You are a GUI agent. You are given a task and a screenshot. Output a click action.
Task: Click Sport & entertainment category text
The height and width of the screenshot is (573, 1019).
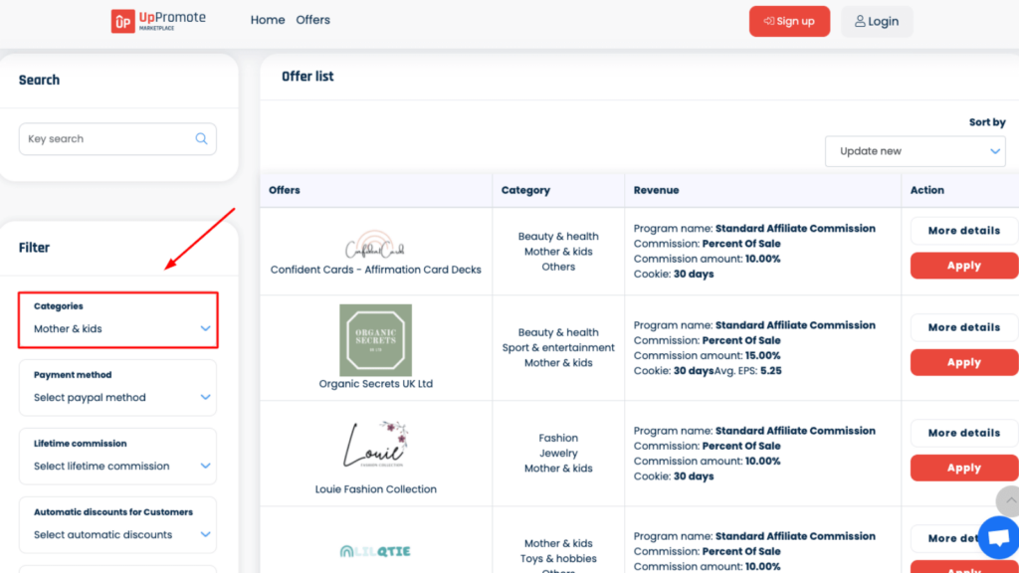point(558,347)
